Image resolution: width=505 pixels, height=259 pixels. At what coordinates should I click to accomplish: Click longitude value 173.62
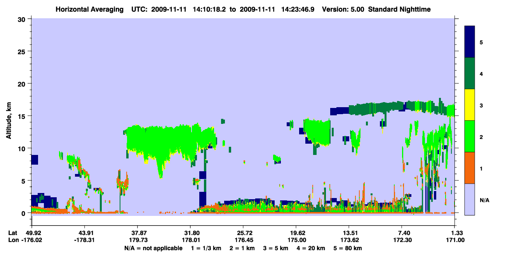pyautogui.click(x=349, y=240)
